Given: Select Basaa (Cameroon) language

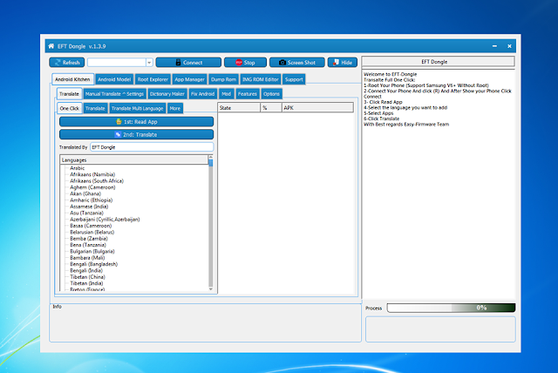Looking at the screenshot, I should pyautogui.click(x=91, y=226).
